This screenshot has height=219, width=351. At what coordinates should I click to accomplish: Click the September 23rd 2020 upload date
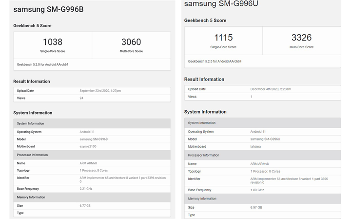tap(101, 91)
